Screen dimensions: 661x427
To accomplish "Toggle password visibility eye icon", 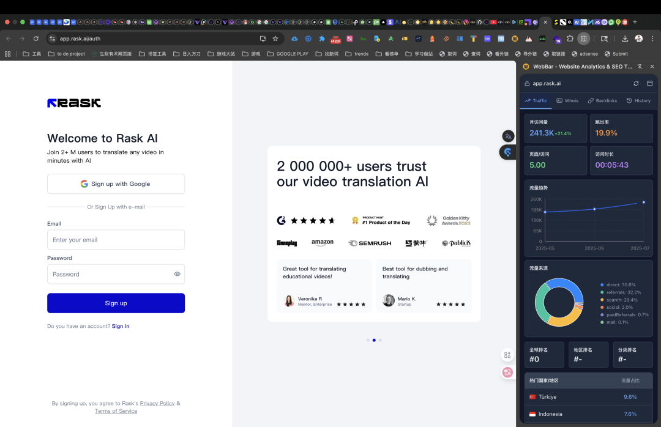I will pos(177,274).
